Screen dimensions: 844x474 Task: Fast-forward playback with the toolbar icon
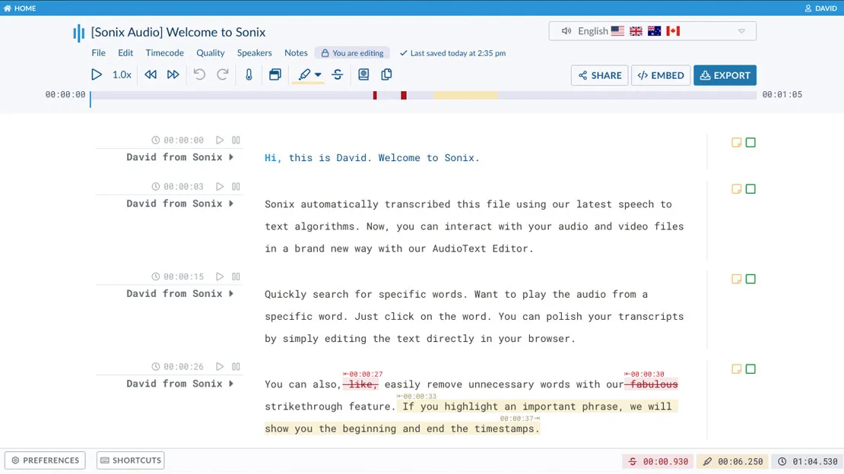[x=173, y=74]
